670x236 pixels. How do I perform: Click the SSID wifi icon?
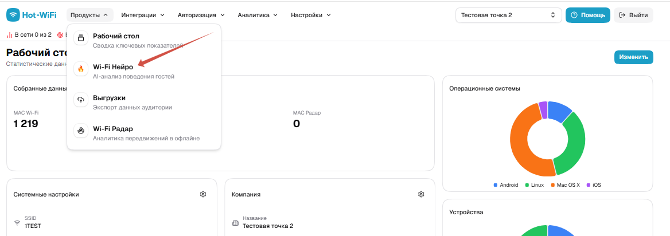[x=17, y=222]
